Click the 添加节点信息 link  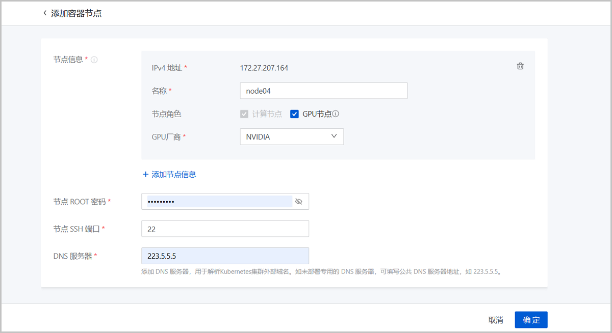pyautogui.click(x=173, y=175)
